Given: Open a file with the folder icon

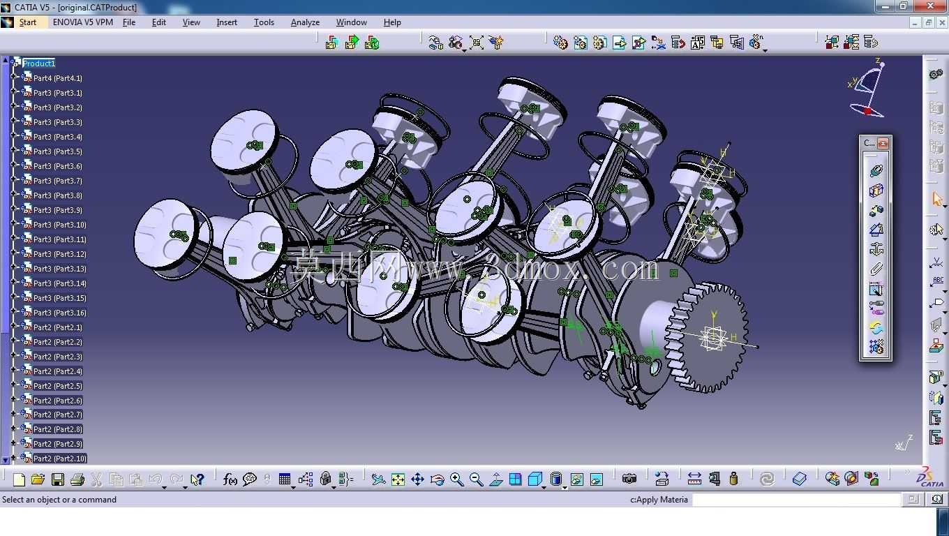Looking at the screenshot, I should 38,479.
